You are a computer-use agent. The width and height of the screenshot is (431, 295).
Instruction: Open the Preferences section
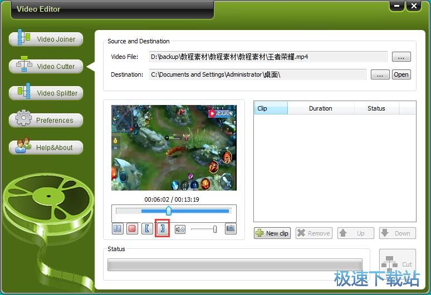46,120
